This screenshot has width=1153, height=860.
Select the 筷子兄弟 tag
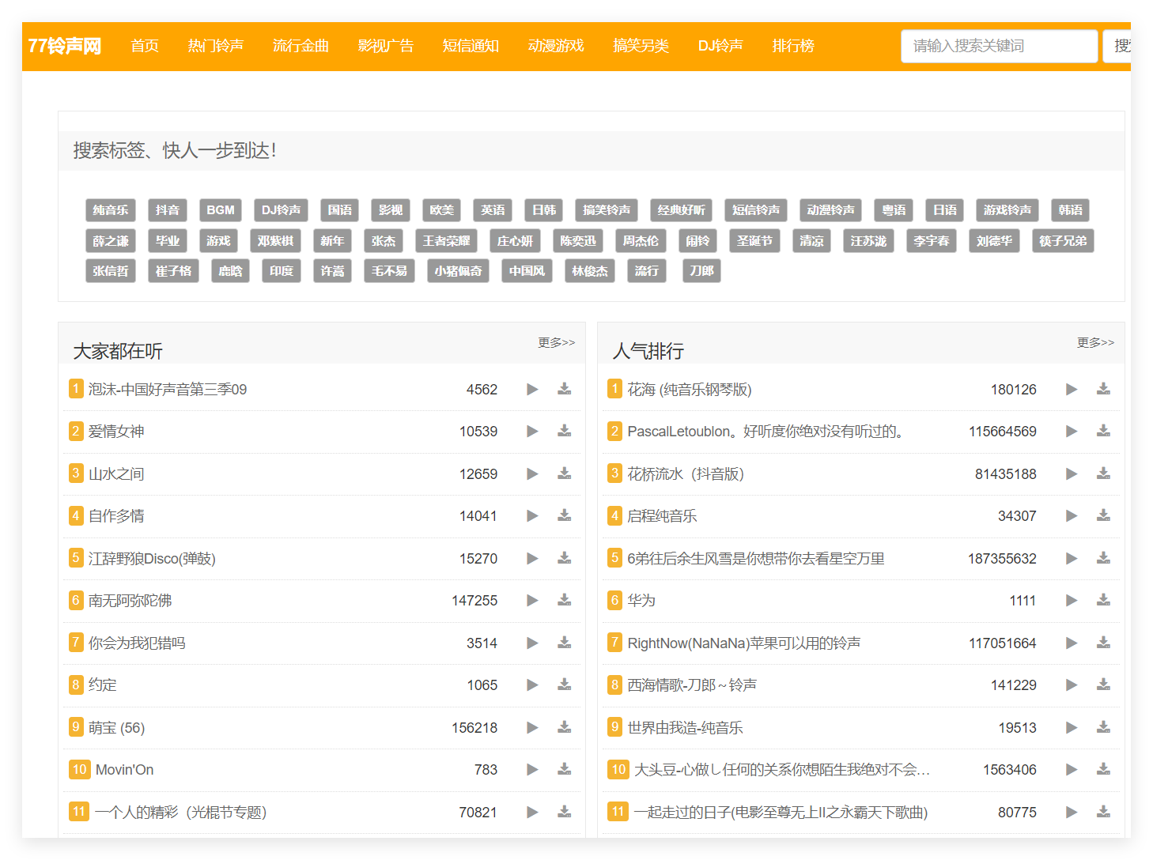click(x=1063, y=240)
